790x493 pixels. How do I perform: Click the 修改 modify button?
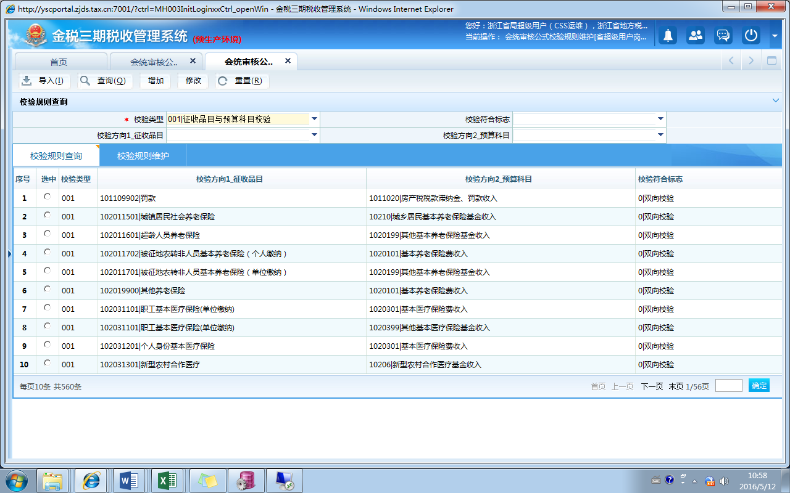193,81
